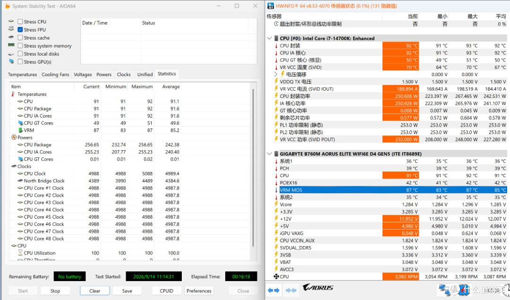The height and width of the screenshot is (300, 510).
Task: Click the Stop button in AIDA64
Action: (55, 291)
